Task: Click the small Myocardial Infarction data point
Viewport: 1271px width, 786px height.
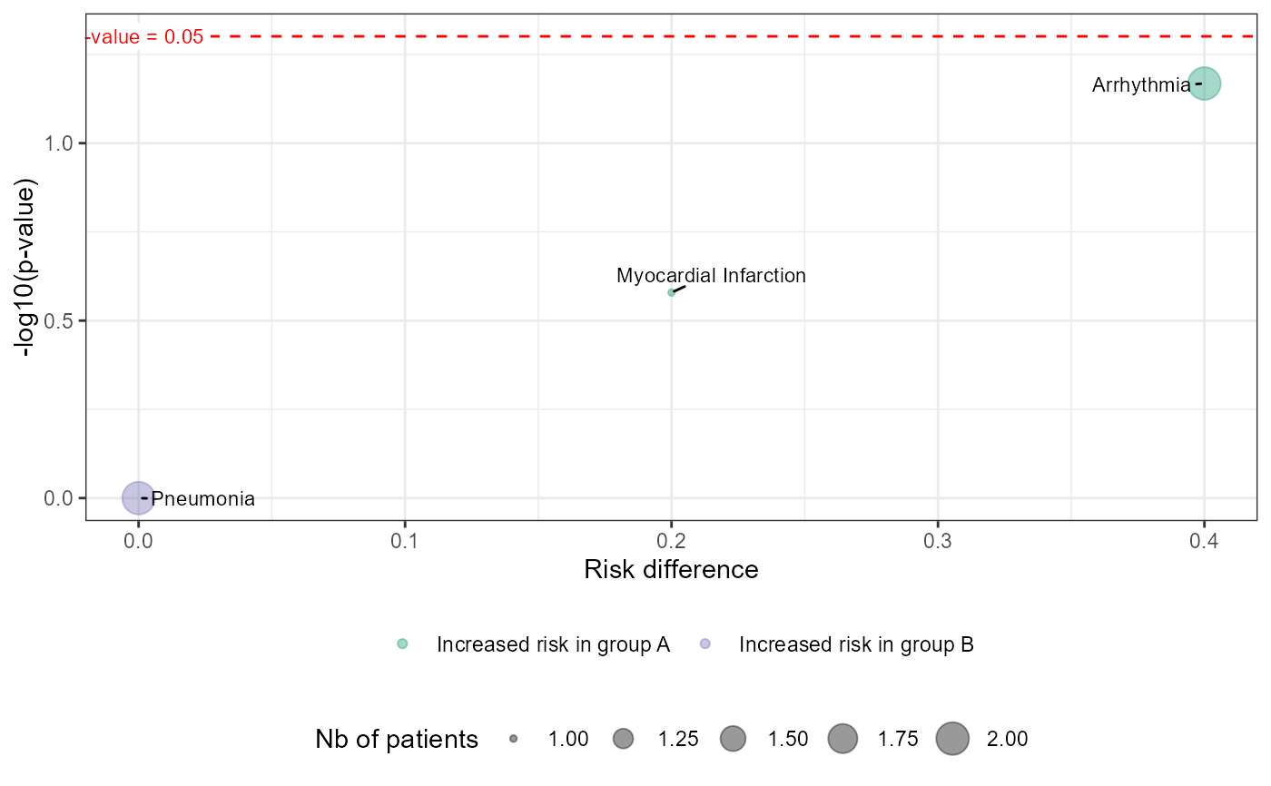Action: click(x=671, y=292)
